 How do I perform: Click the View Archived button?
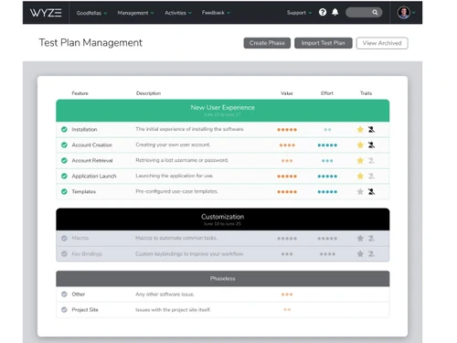[382, 43]
